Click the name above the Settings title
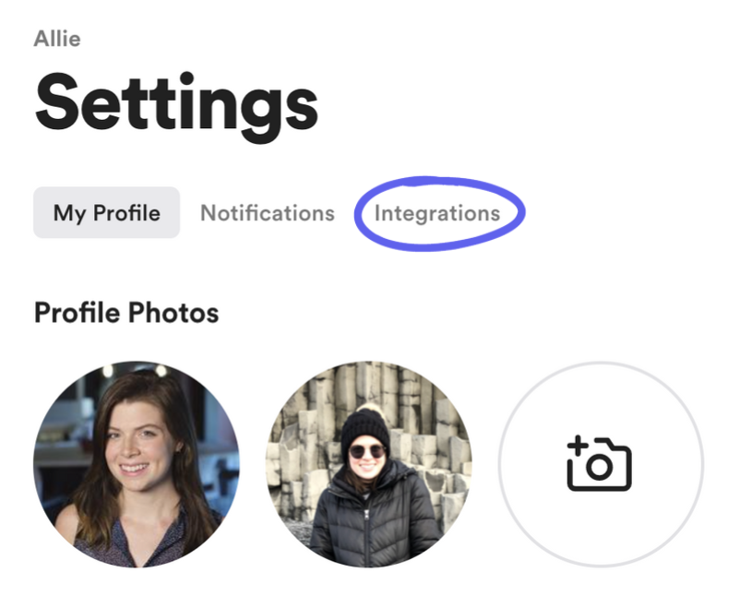Viewport: 740px width, 596px height. (57, 39)
